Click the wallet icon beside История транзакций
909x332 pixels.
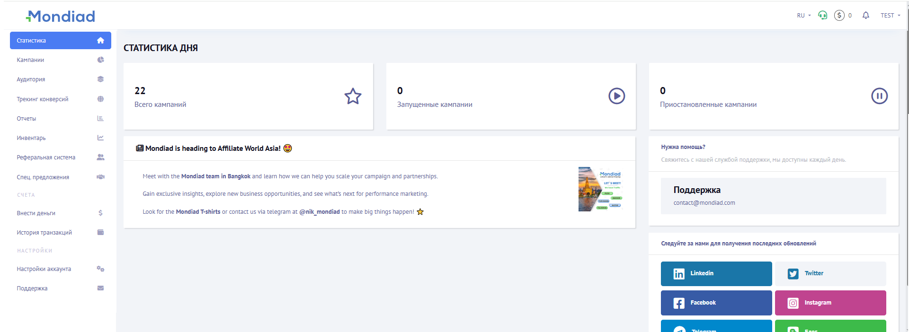(100, 232)
